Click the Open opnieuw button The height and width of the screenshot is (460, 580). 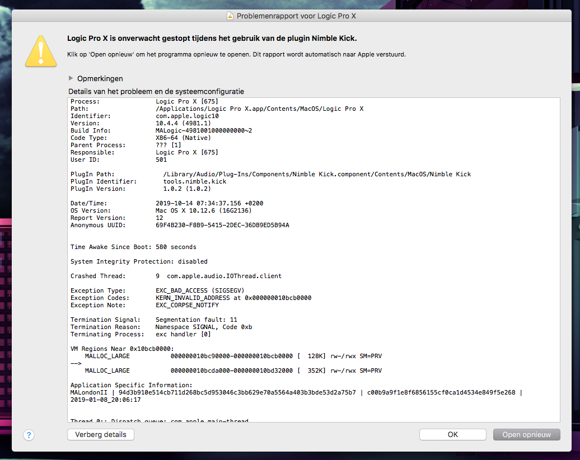tap(526, 434)
